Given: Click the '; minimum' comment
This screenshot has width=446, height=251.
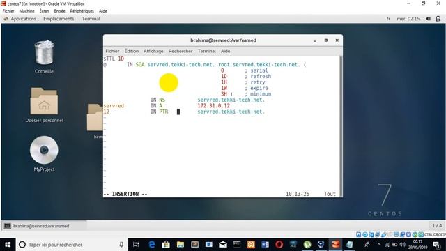Looking at the screenshot, I should tap(258, 94).
